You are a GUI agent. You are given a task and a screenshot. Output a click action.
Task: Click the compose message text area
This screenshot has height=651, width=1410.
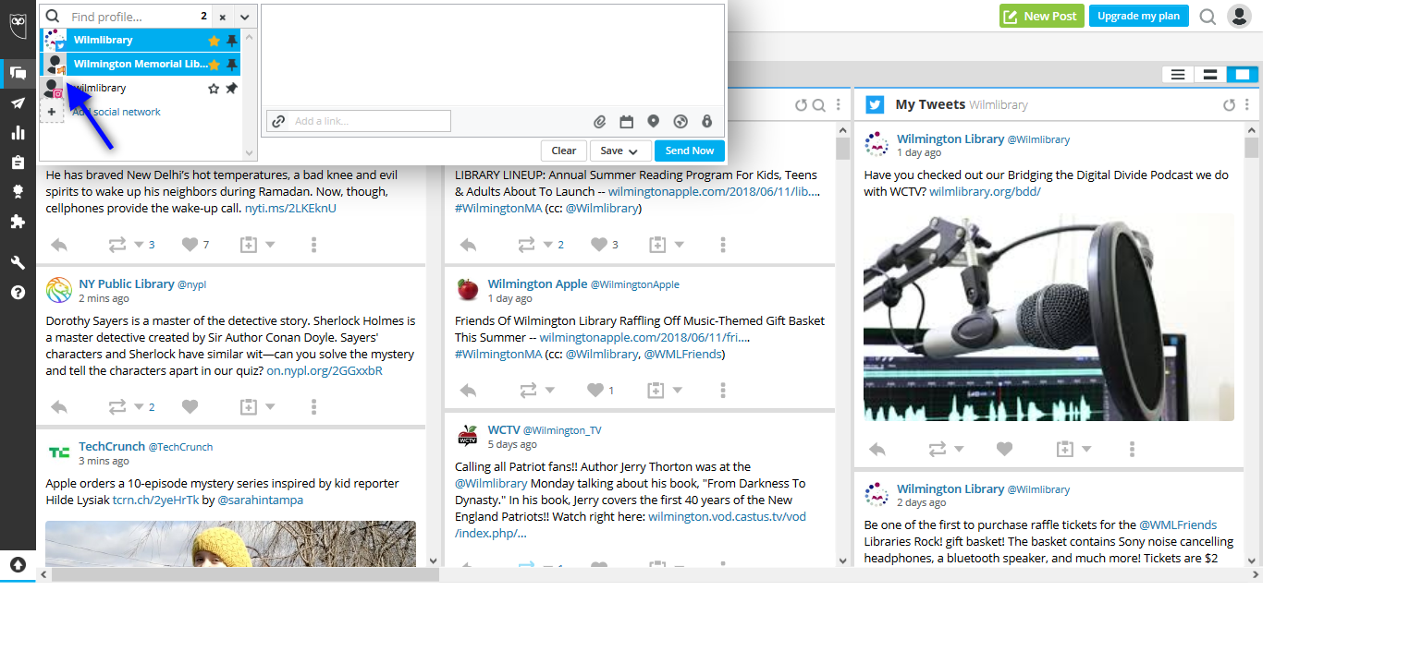tap(492, 55)
